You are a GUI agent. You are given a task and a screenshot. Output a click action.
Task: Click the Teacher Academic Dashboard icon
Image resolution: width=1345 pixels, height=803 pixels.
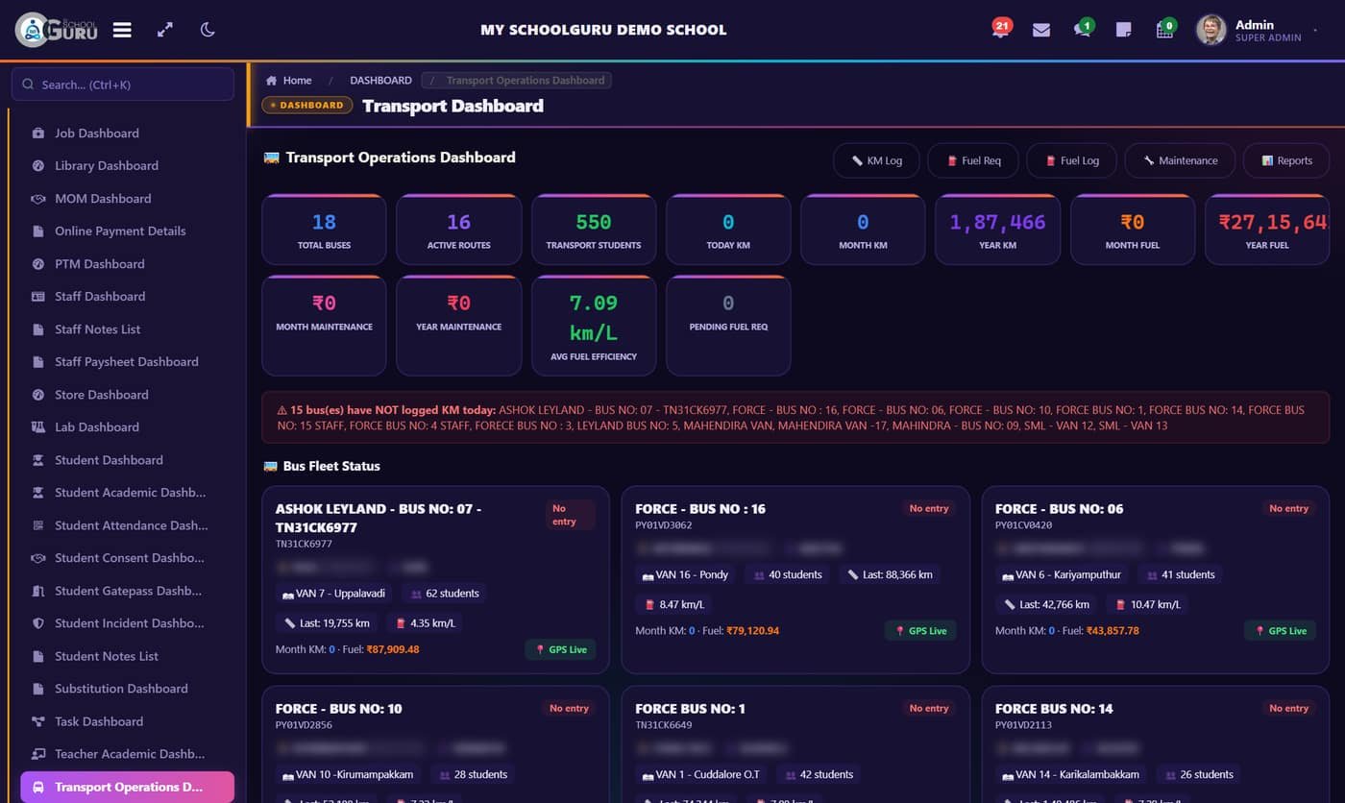tap(38, 754)
